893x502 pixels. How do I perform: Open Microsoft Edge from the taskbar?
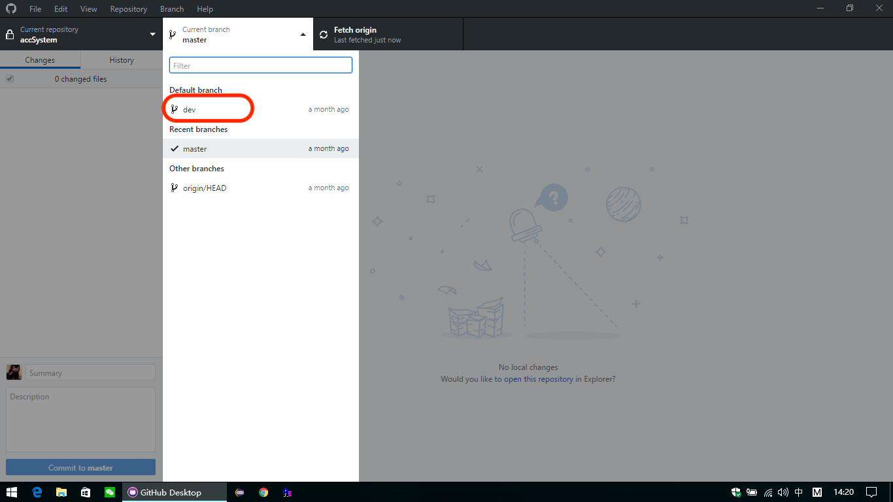(x=37, y=492)
